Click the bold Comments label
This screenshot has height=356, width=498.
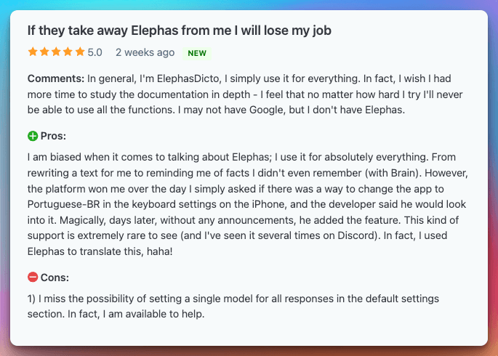point(56,78)
